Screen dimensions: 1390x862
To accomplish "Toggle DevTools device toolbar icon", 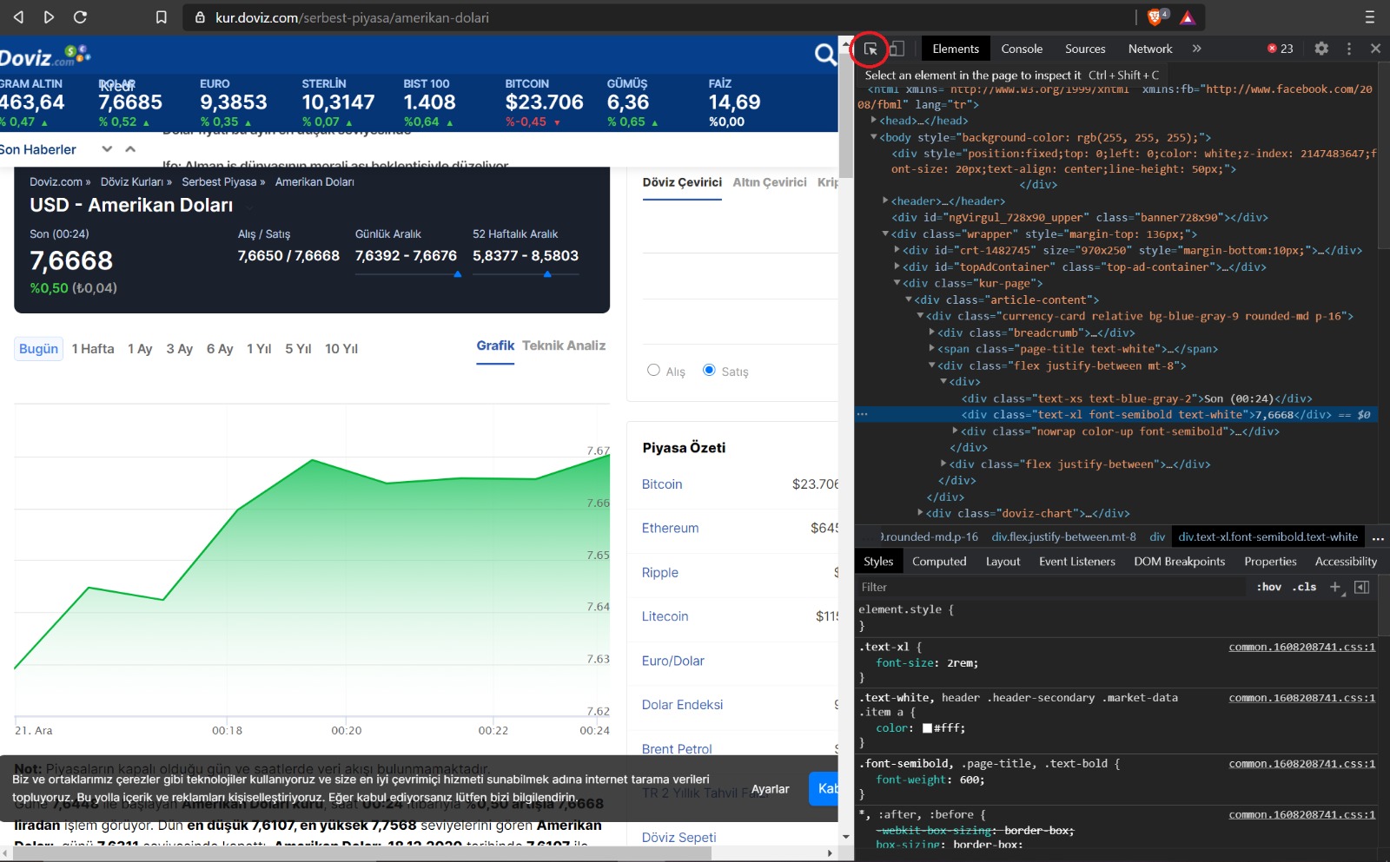I will click(x=897, y=49).
